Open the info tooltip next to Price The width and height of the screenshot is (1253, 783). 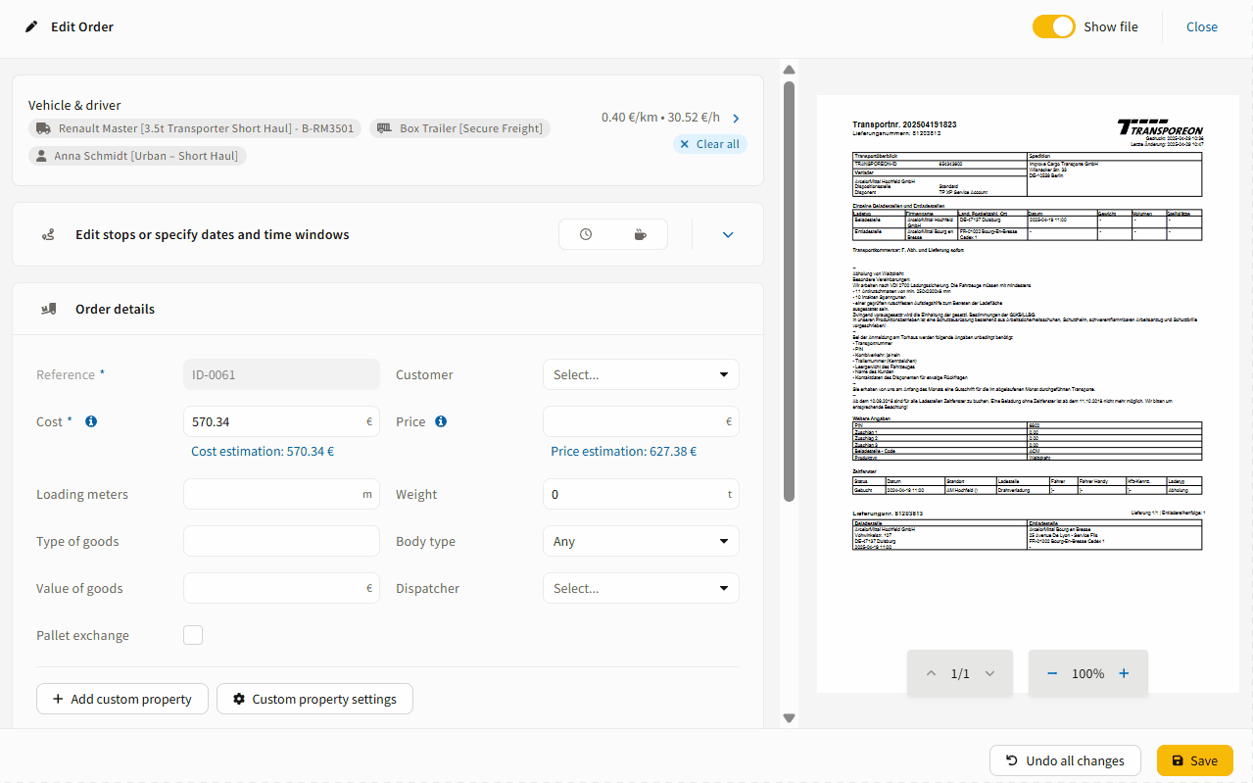pos(441,421)
